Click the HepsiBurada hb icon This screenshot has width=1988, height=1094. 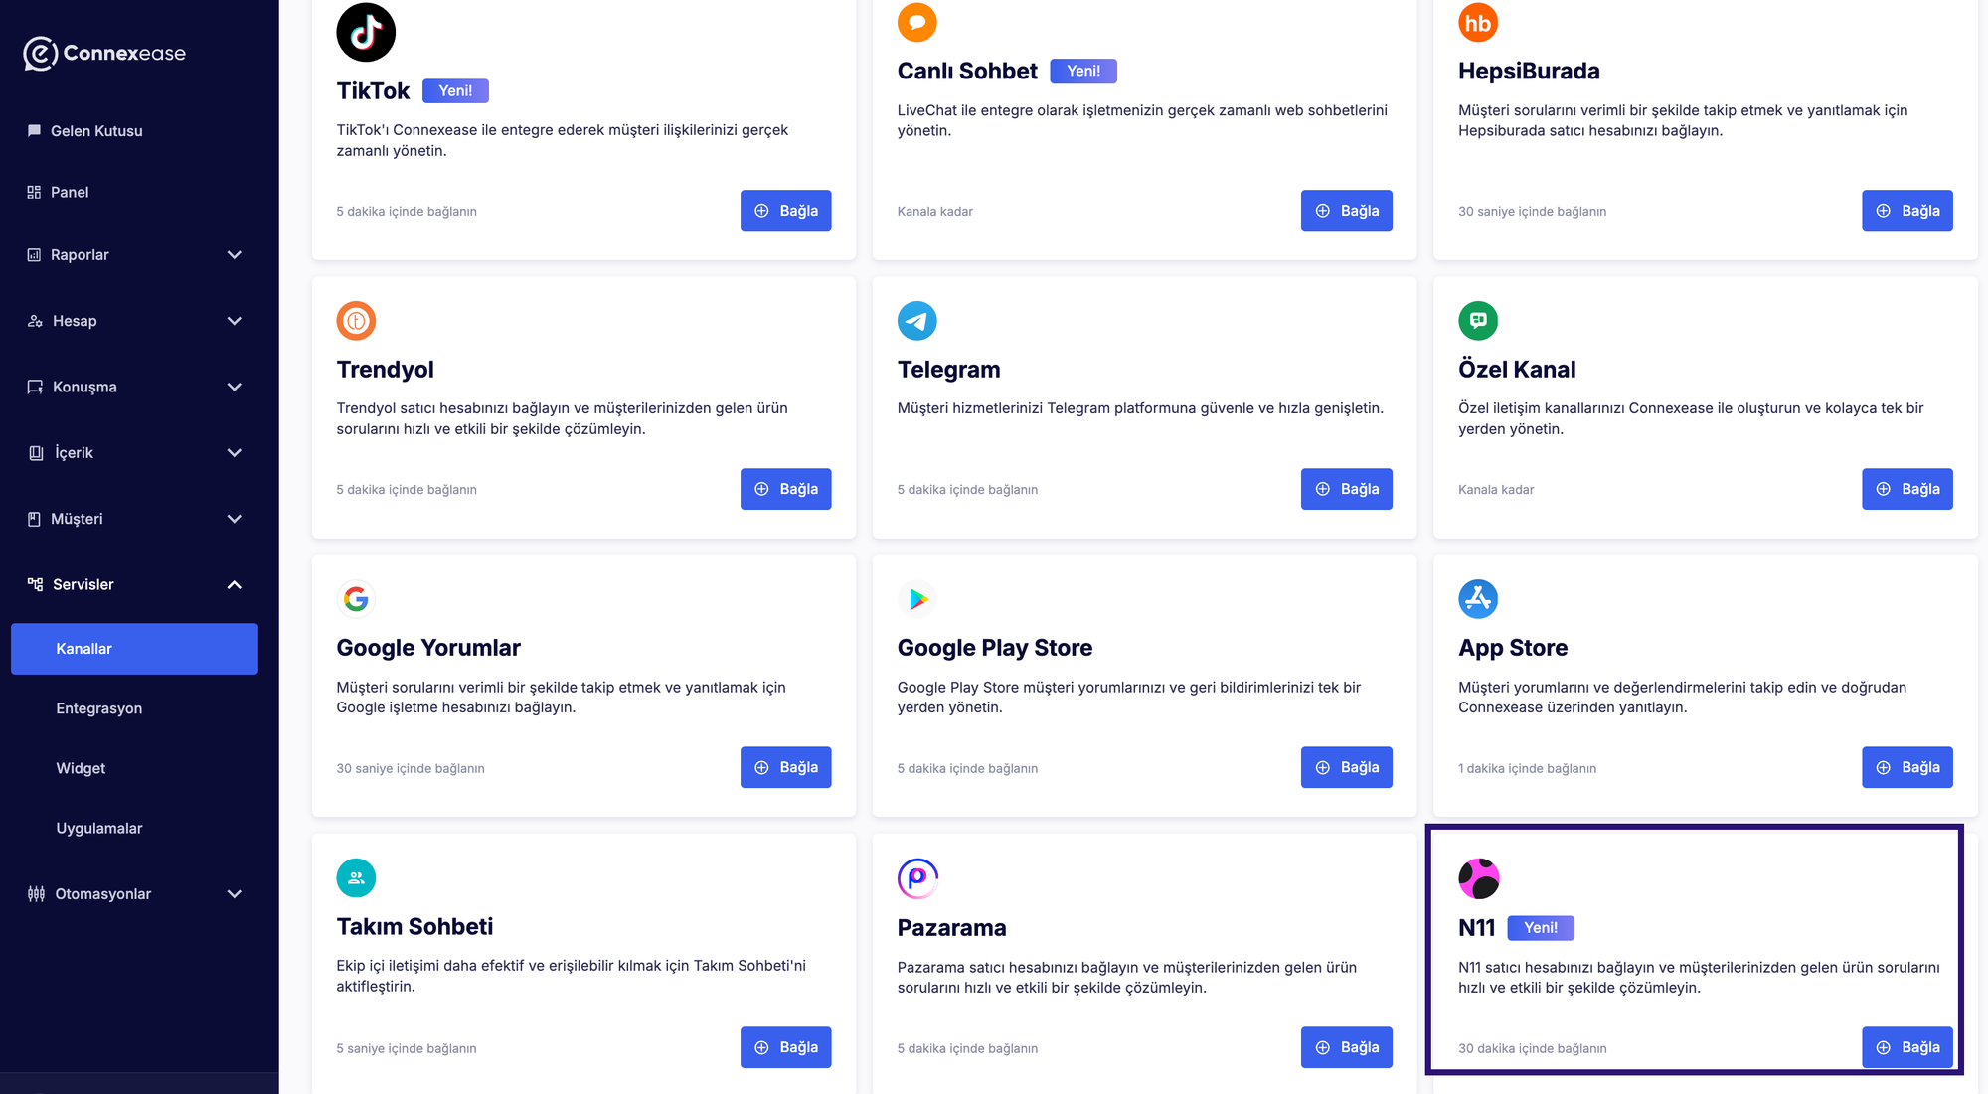(x=1477, y=23)
